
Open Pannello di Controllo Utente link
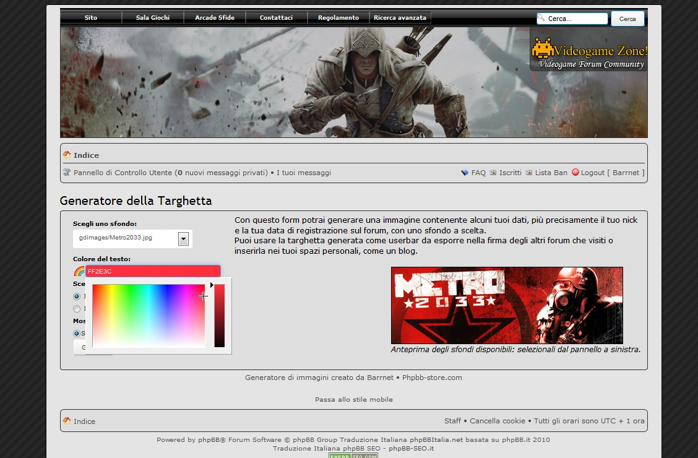pyautogui.click(x=123, y=173)
